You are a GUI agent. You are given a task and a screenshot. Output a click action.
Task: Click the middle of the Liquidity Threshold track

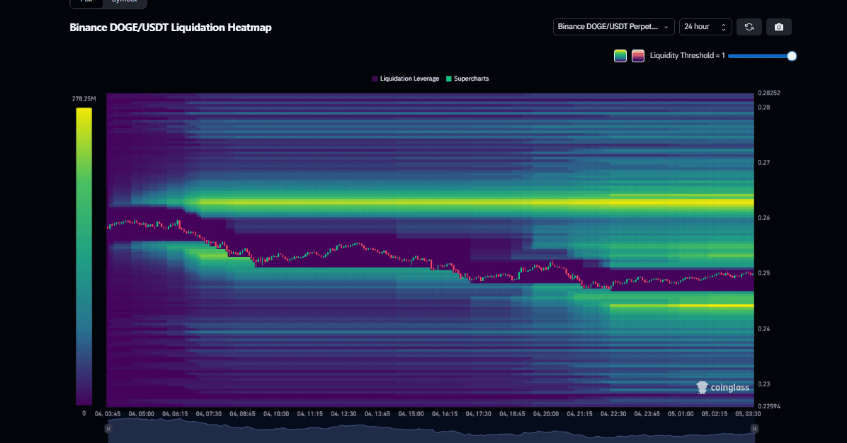tap(760, 56)
